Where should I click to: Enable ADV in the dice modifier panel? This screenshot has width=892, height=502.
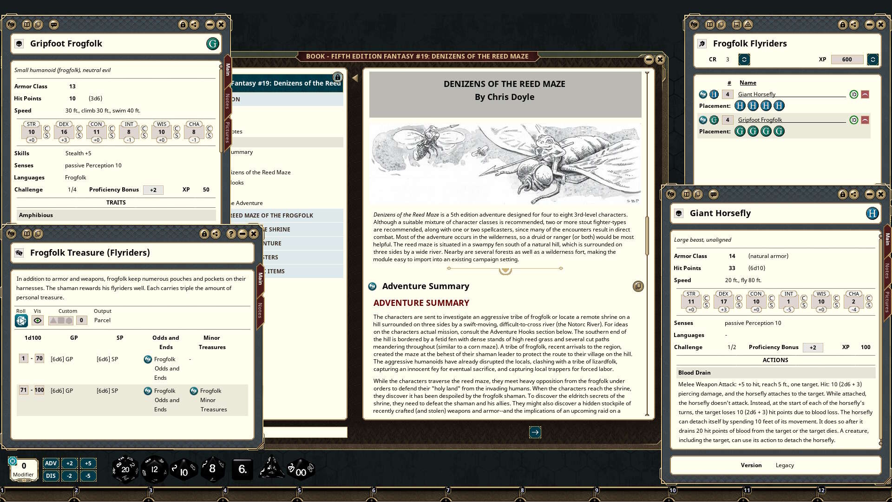click(x=51, y=463)
